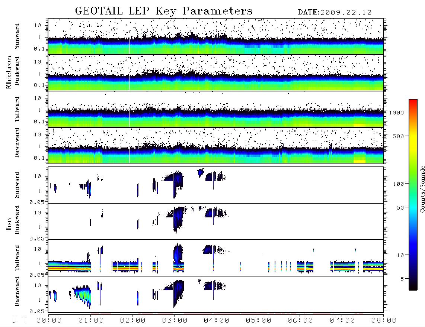Viewport: 425px width, 327px height.
Task: Click the Electron 'Tailward' panel label
Action: click(x=17, y=109)
